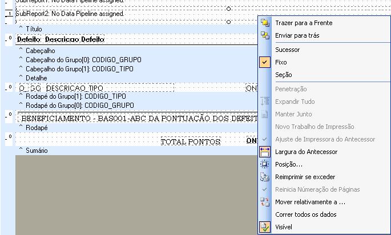Click the Enviar para trás icon
The image size is (391, 235).
(x=265, y=35)
